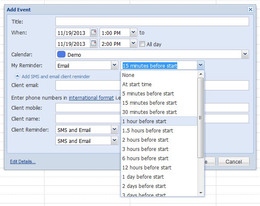The width and height of the screenshot is (260, 206).
Task: Open the Email reminder type dropdown
Action: point(115,65)
